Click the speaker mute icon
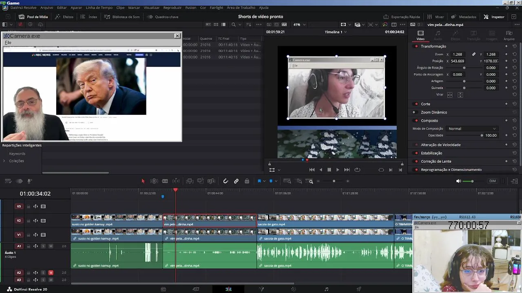The width and height of the screenshot is (522, 293). pyautogui.click(x=458, y=181)
